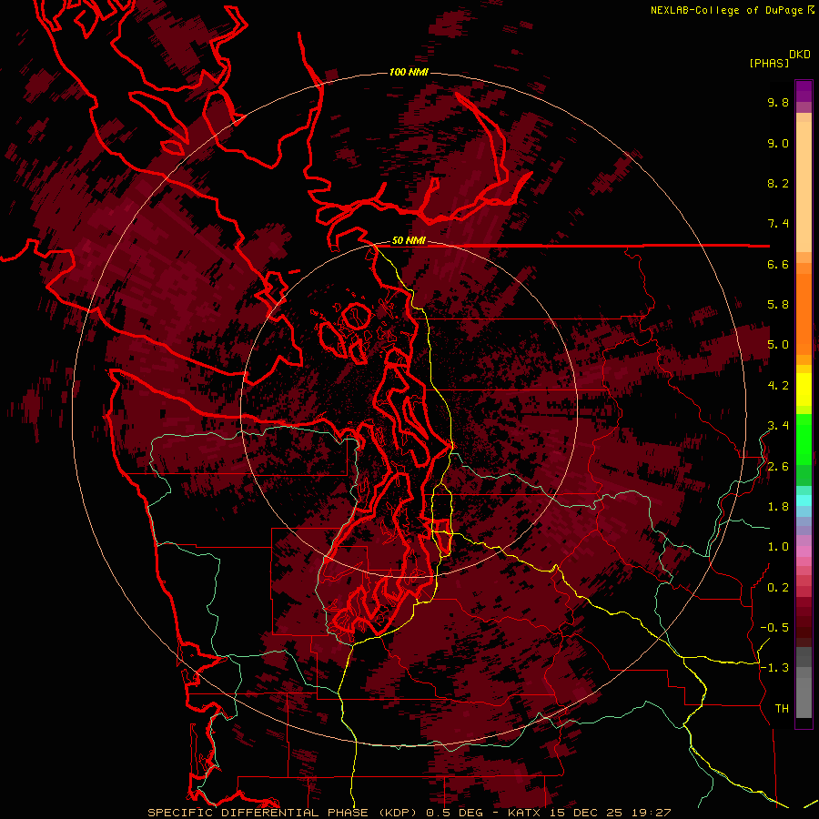Click the 3.4 scale value
The width and height of the screenshot is (819, 819).
tap(778, 426)
